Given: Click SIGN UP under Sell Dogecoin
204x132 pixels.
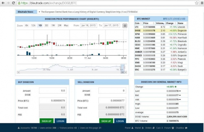Looking at the screenshot, I should [106, 121].
